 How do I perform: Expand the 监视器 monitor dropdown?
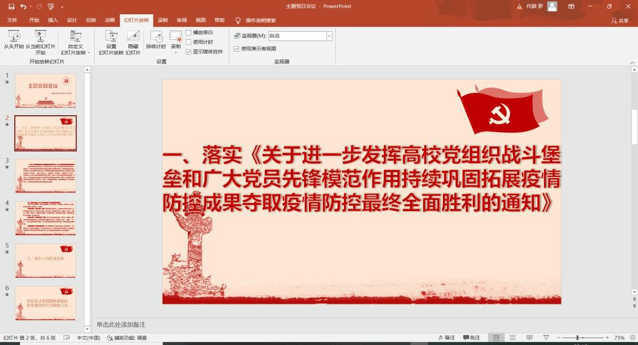[329, 36]
